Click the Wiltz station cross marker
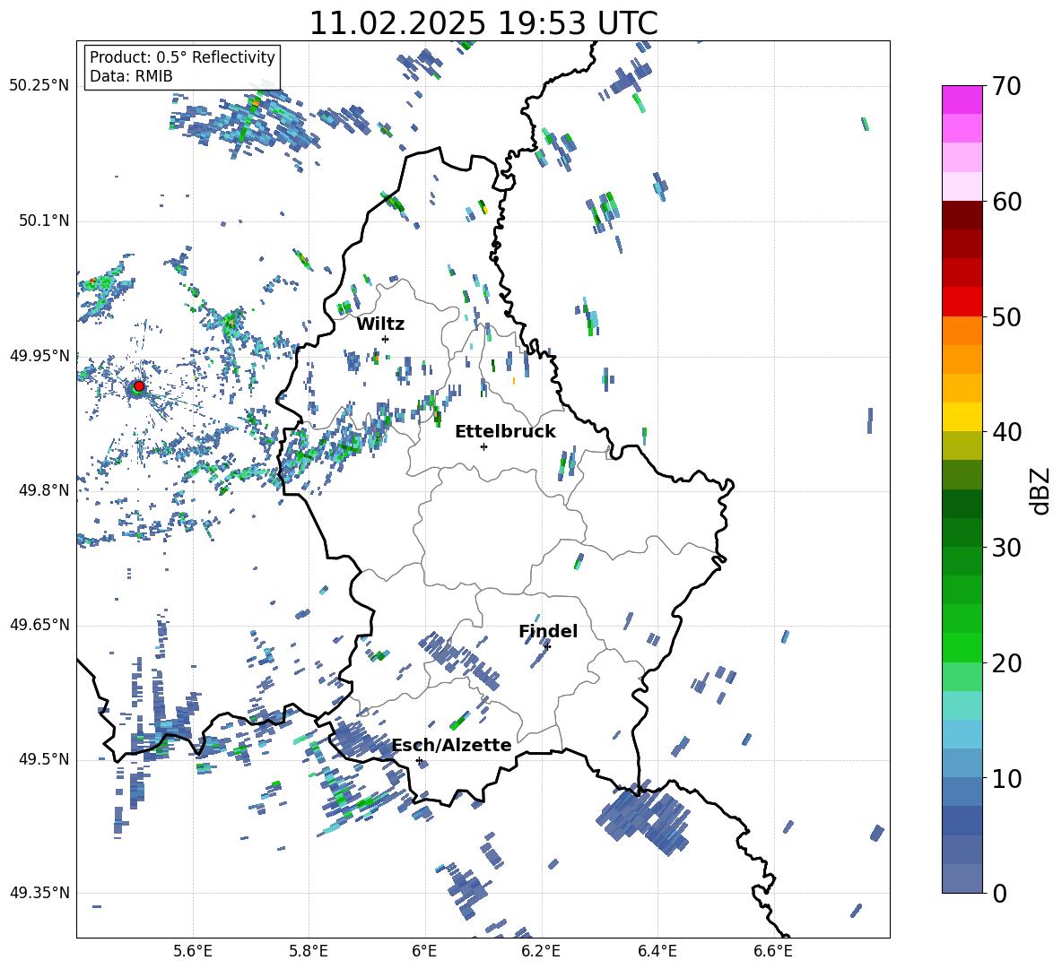This screenshot has width=1062, height=969. [x=386, y=339]
